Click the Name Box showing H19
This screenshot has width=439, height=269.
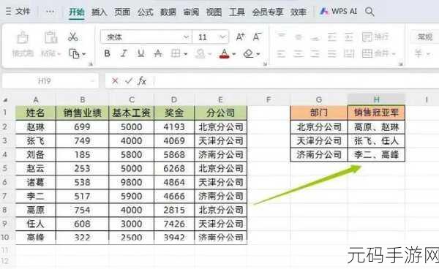tap(50, 81)
